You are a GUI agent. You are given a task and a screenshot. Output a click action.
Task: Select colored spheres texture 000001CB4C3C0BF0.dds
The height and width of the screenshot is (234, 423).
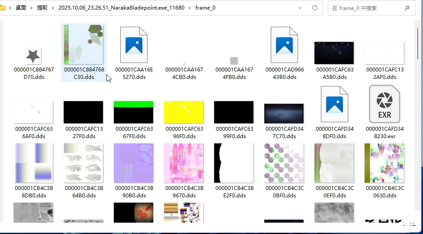click(284, 163)
